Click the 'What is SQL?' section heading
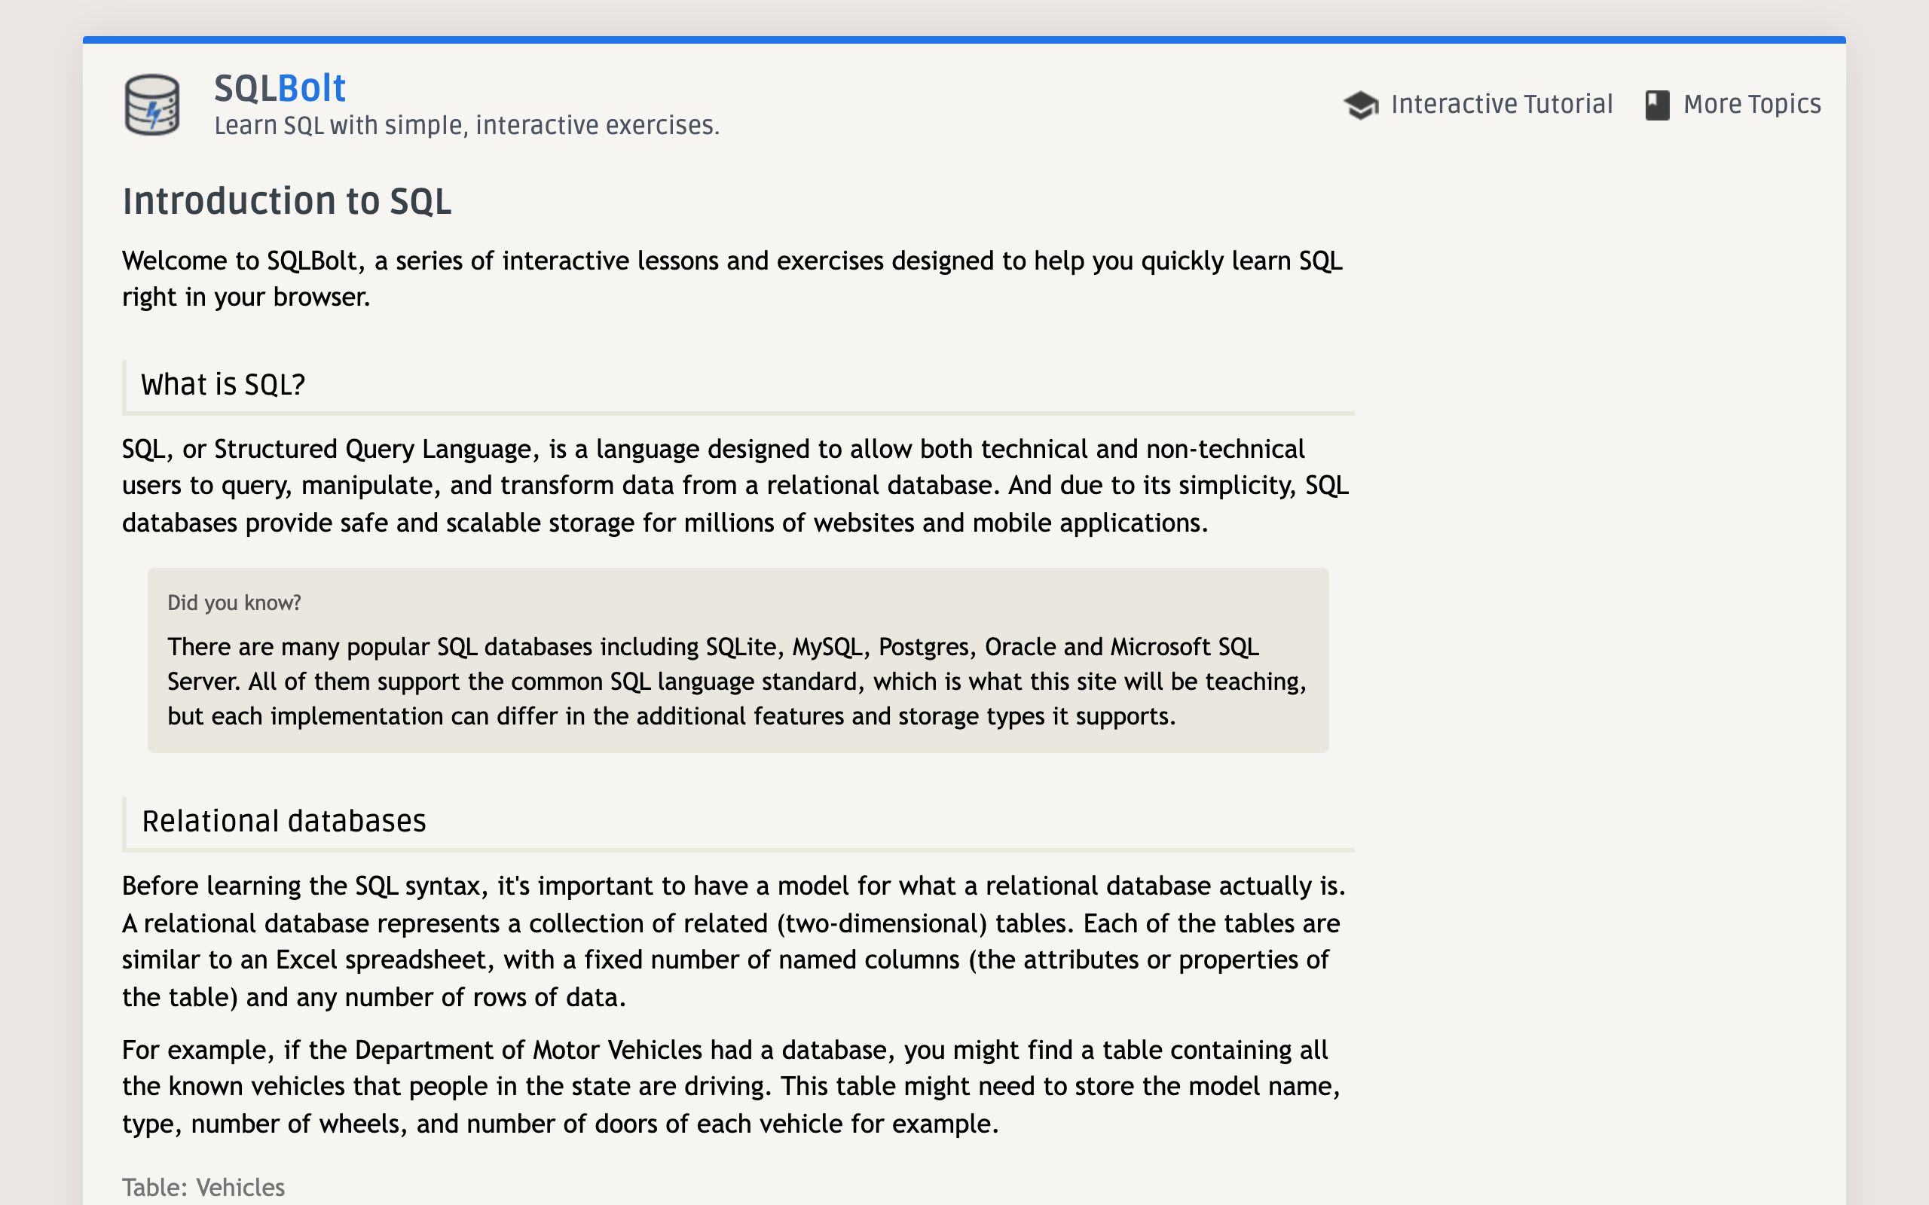Screen dimensions: 1929x1205 (x=223, y=385)
